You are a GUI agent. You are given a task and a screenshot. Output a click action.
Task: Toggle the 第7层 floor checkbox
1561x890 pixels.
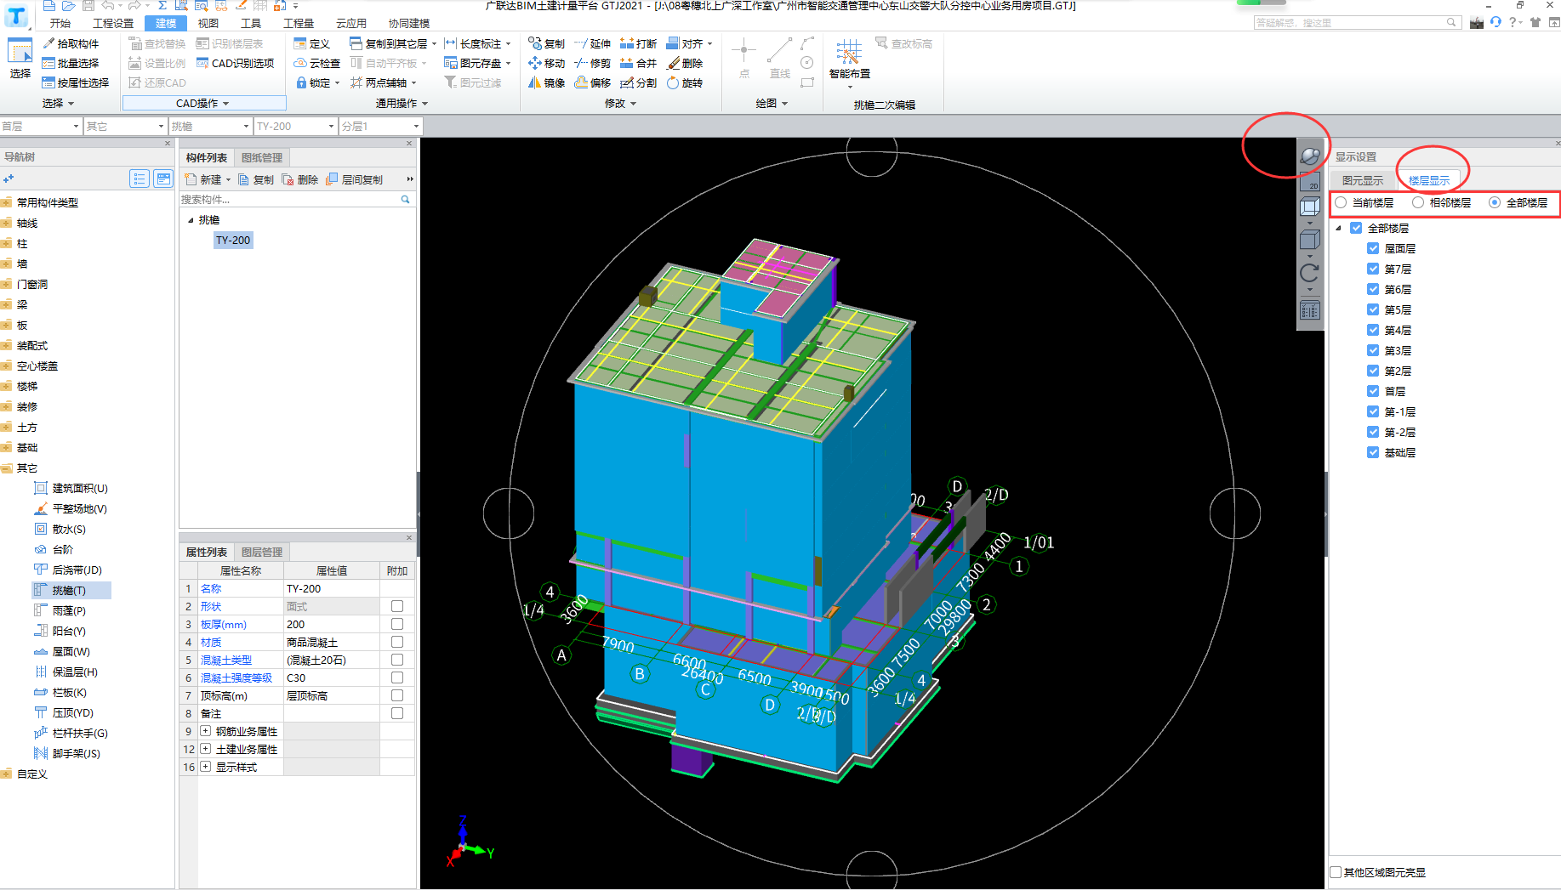[x=1373, y=269]
